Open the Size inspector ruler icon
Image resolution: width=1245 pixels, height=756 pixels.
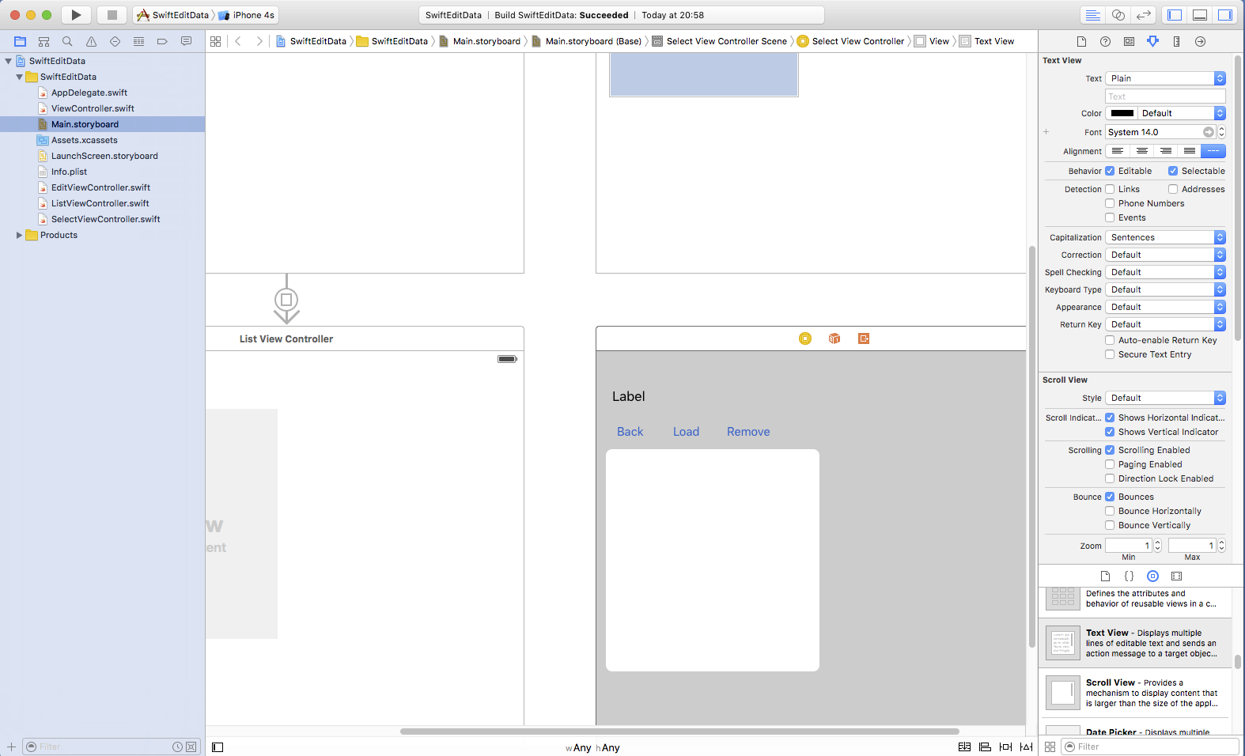(x=1176, y=41)
